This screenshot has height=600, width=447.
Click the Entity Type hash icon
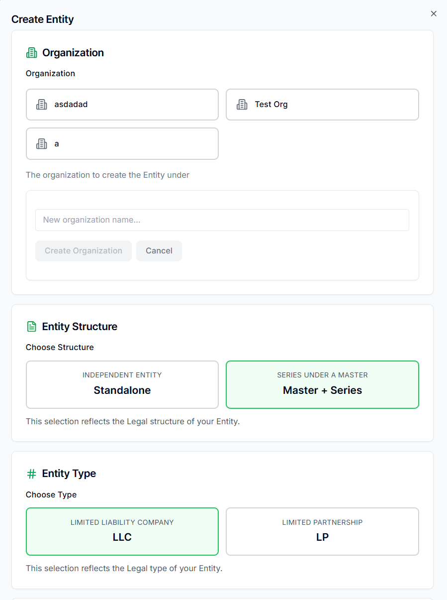coord(31,474)
